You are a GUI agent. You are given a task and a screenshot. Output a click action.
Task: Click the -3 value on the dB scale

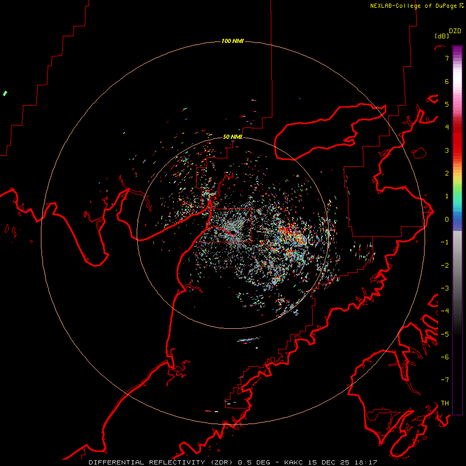(x=445, y=288)
